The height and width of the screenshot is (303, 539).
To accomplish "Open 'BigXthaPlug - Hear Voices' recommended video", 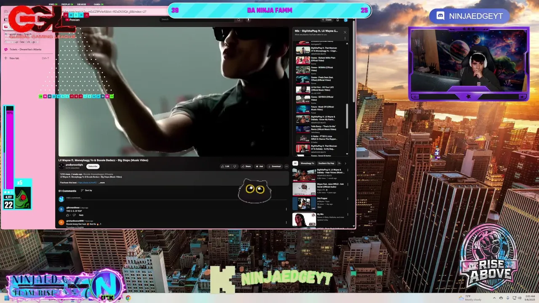I will (319, 174).
